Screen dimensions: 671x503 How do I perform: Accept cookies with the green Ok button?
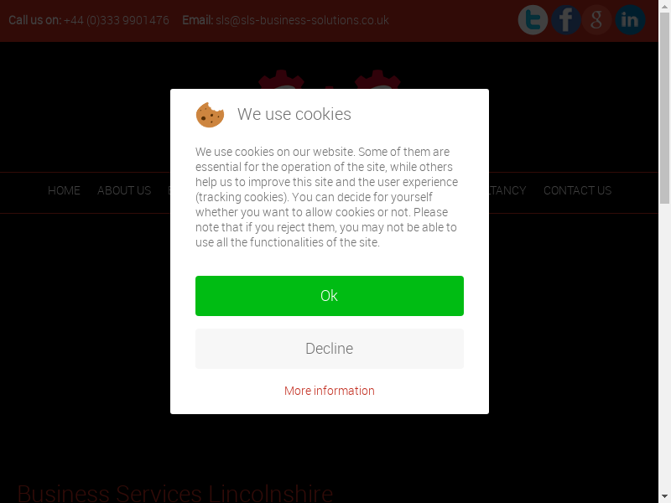tap(330, 296)
